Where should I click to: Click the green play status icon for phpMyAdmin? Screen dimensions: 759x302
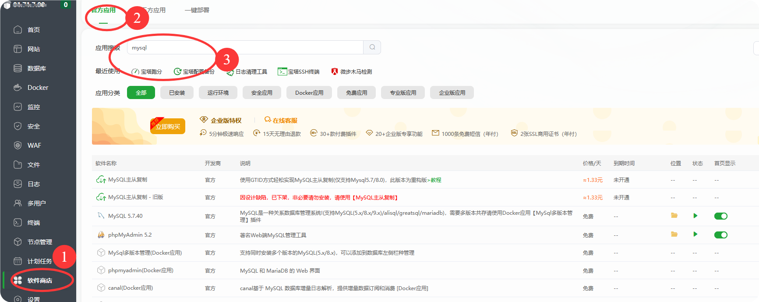click(695, 234)
